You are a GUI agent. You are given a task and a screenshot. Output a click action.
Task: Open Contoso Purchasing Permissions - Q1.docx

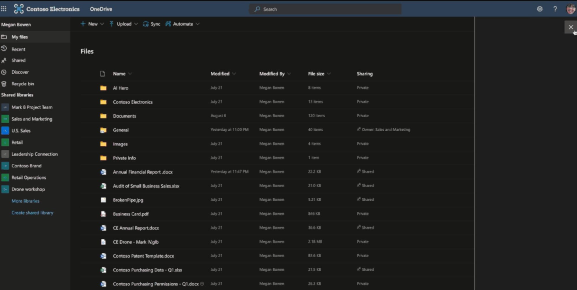(156, 284)
